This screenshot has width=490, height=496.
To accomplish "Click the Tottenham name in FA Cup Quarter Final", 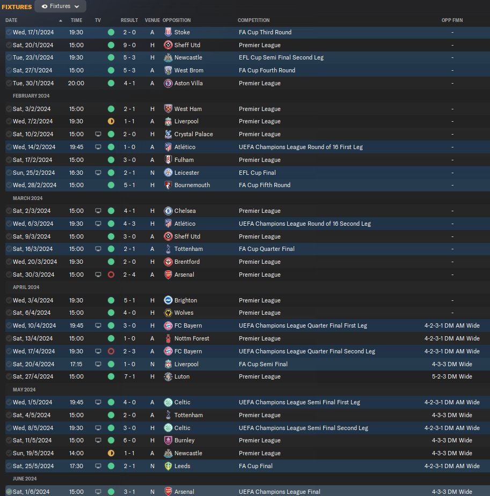I will click(x=189, y=249).
